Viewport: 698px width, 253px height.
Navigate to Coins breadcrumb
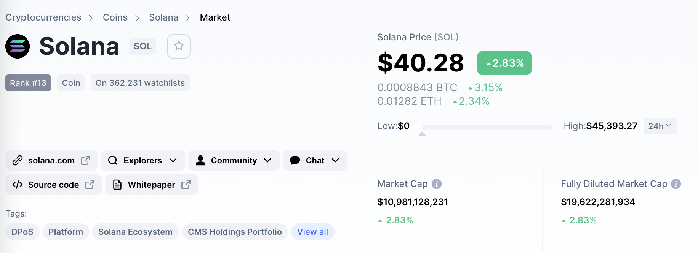115,17
